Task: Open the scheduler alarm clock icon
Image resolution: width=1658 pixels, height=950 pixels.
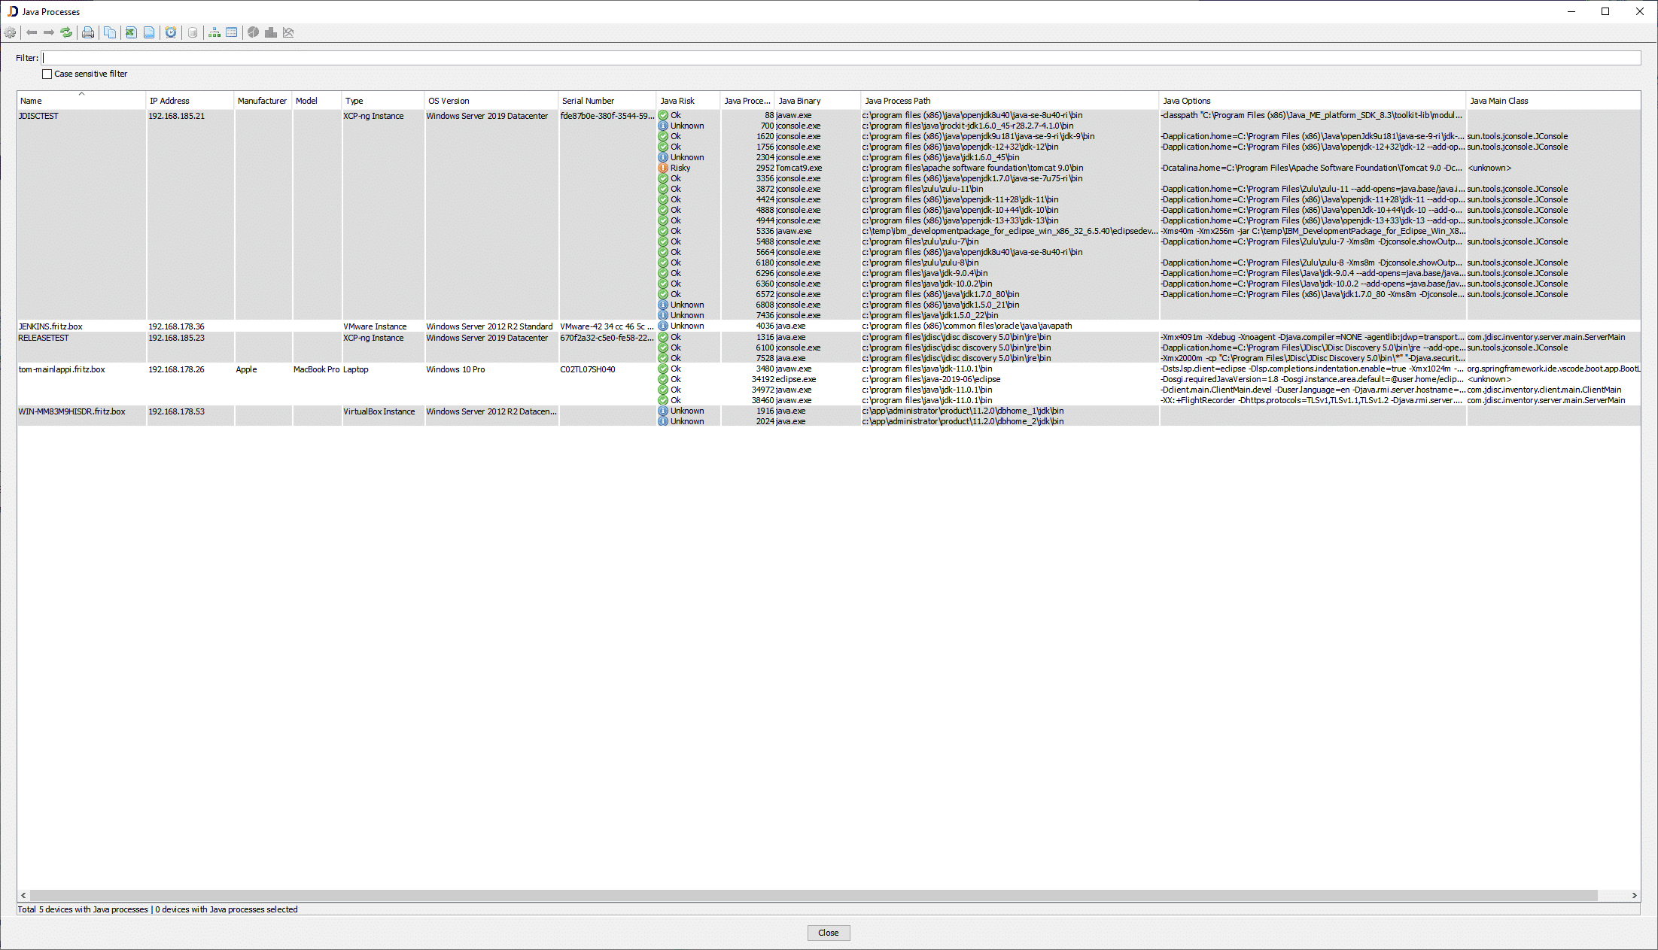Action: 171,32
